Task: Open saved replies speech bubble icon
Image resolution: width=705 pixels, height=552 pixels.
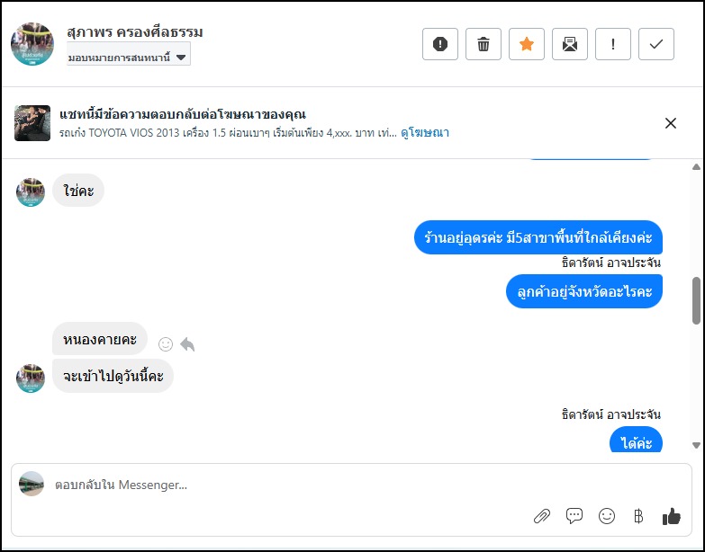Action: 574,516
